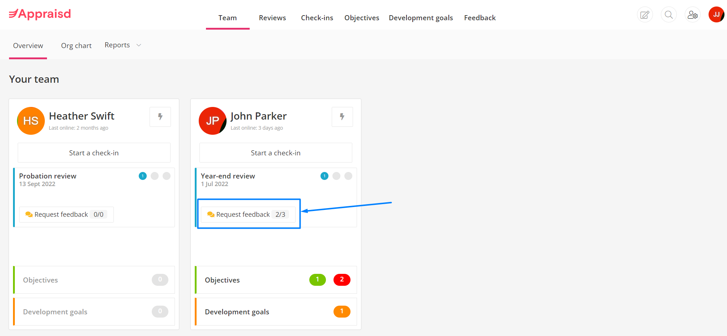Open the Reviews tab

(x=272, y=18)
